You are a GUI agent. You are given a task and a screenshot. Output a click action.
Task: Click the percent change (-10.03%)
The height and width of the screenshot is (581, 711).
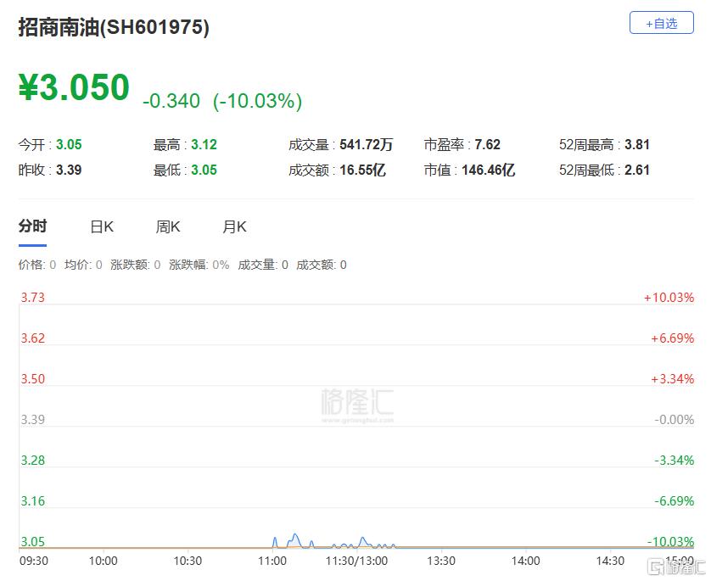(x=258, y=101)
